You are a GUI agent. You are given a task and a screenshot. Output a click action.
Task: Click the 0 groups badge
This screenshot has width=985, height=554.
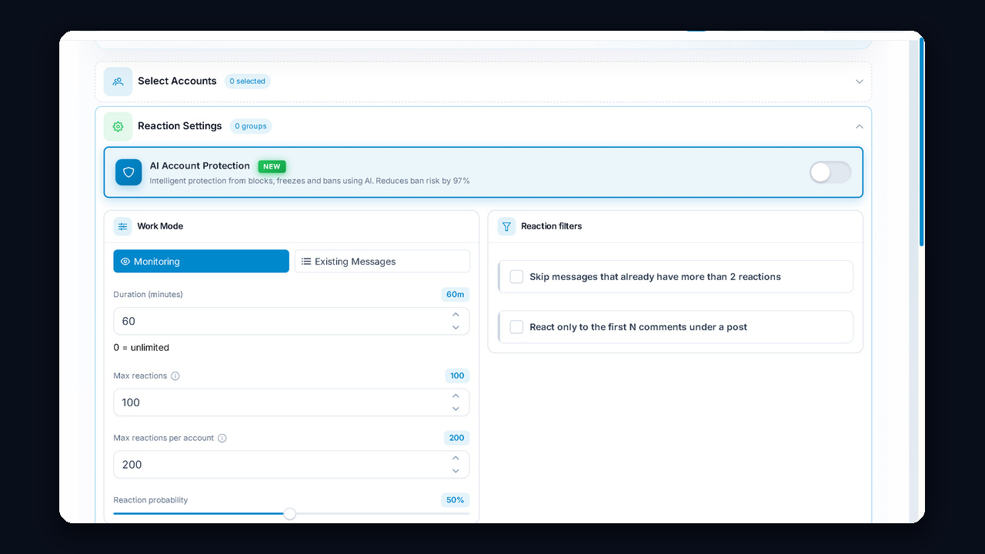click(251, 126)
